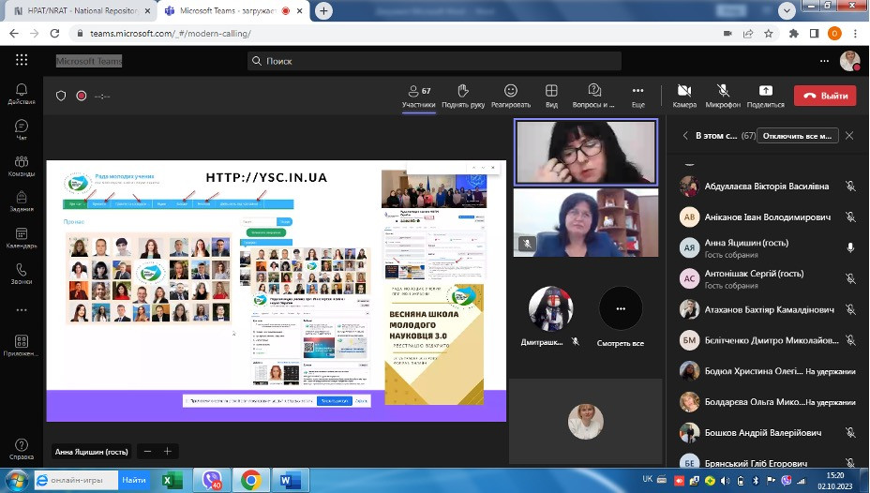Expand more apps ellipsis in left sidebar
Viewport: 870px width, 493px height.
[21, 308]
